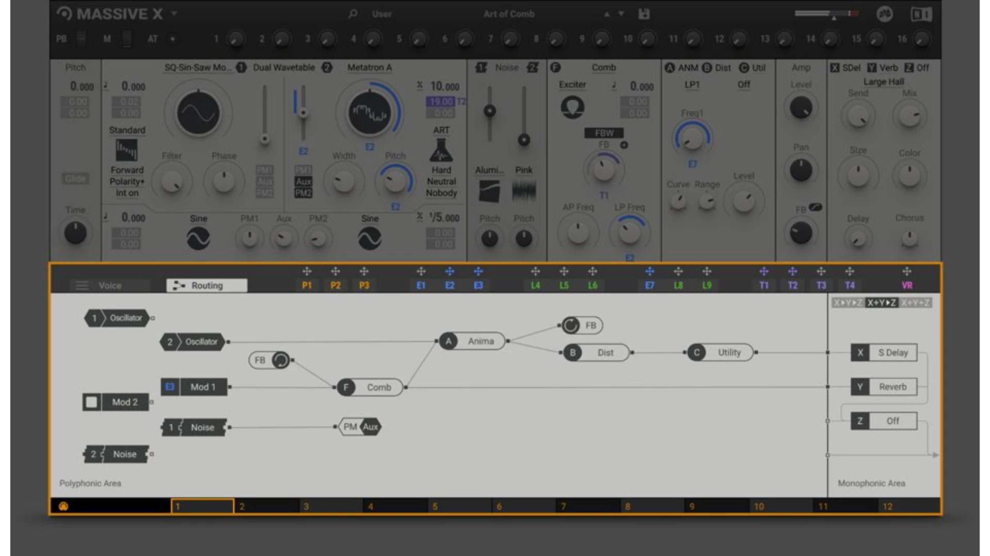This screenshot has width=990, height=556.
Task: Toggle the Y Verb effect
Action: [872, 68]
